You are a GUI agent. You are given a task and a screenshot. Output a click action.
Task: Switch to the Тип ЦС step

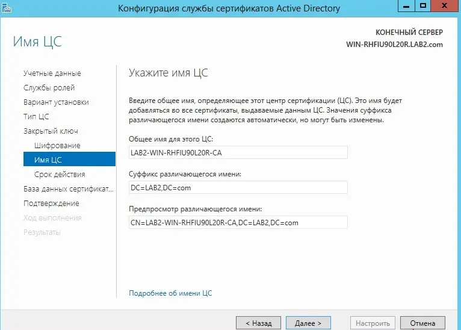[x=36, y=117]
